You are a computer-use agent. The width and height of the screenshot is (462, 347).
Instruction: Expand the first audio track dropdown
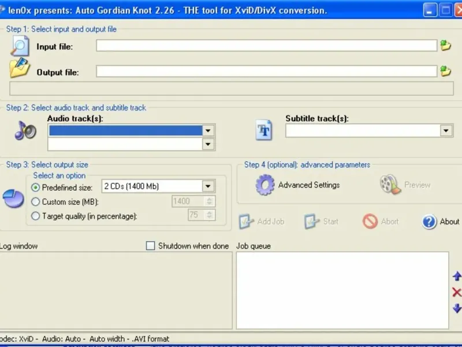click(208, 131)
